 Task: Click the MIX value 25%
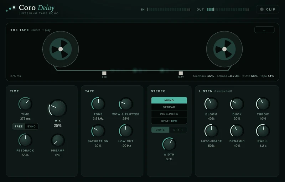click(58, 125)
